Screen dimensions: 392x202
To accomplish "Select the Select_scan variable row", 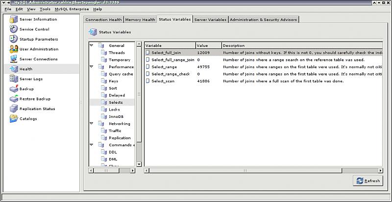I will 163,81.
